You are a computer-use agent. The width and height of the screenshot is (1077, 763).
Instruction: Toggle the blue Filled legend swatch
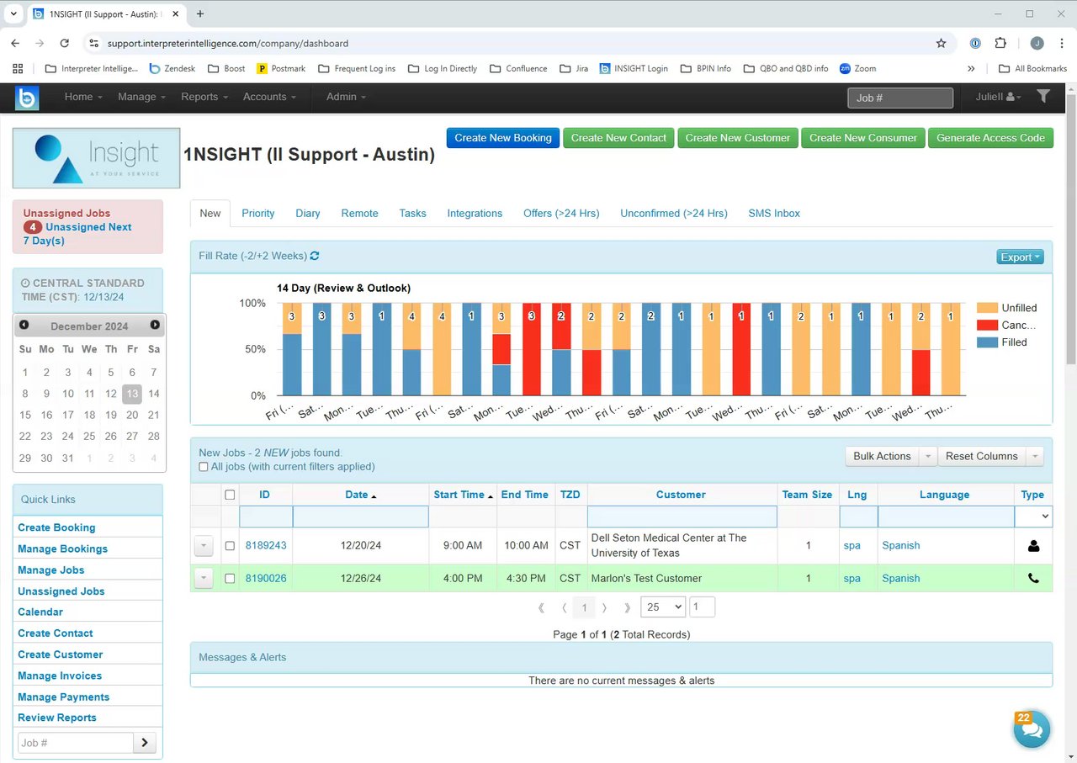point(986,342)
